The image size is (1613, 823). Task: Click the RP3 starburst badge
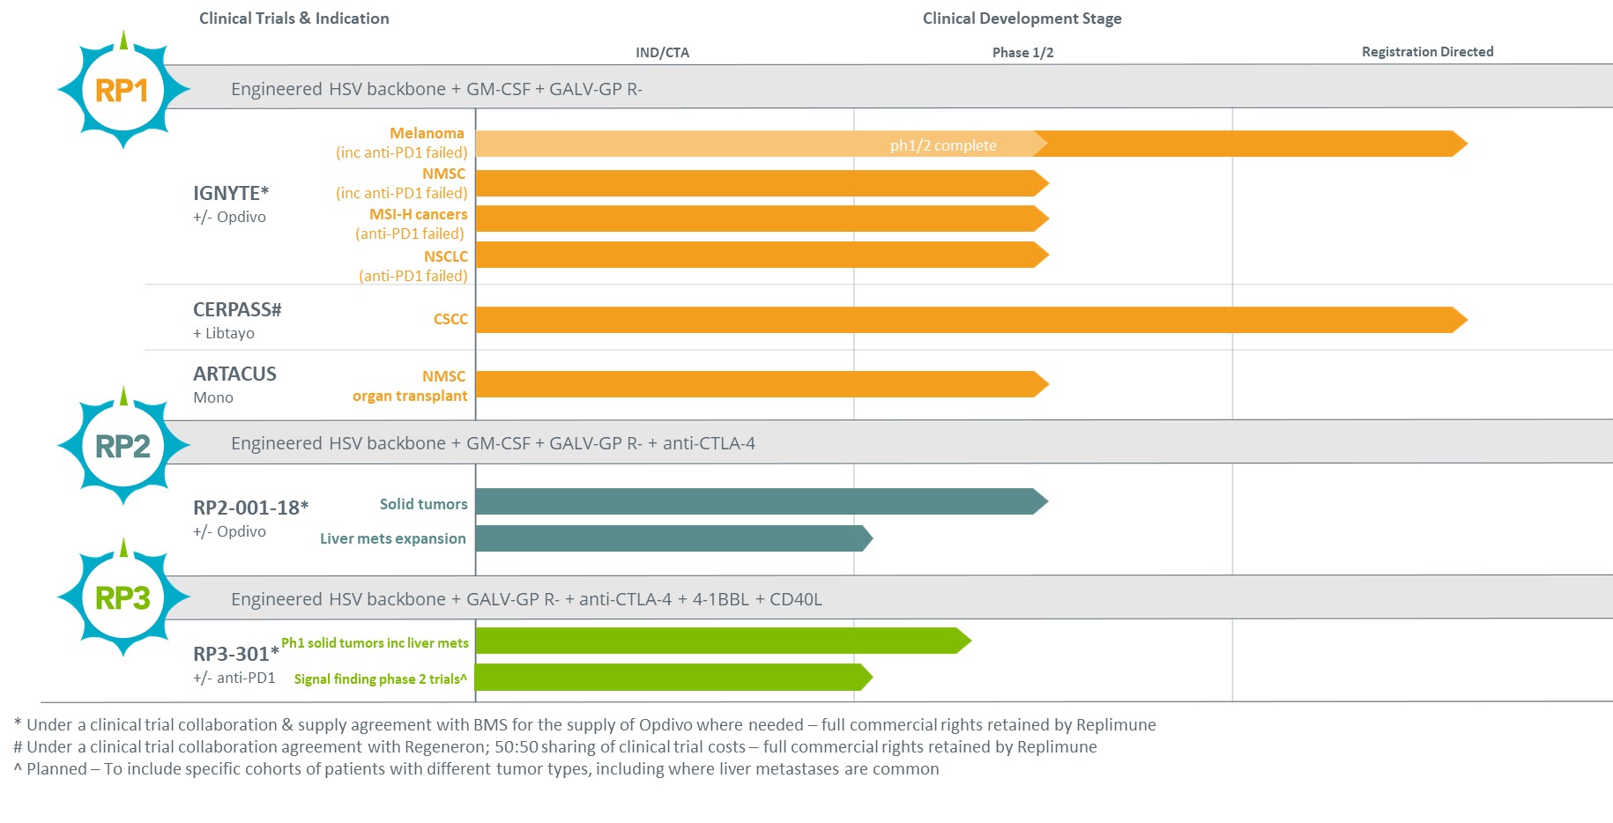(123, 597)
